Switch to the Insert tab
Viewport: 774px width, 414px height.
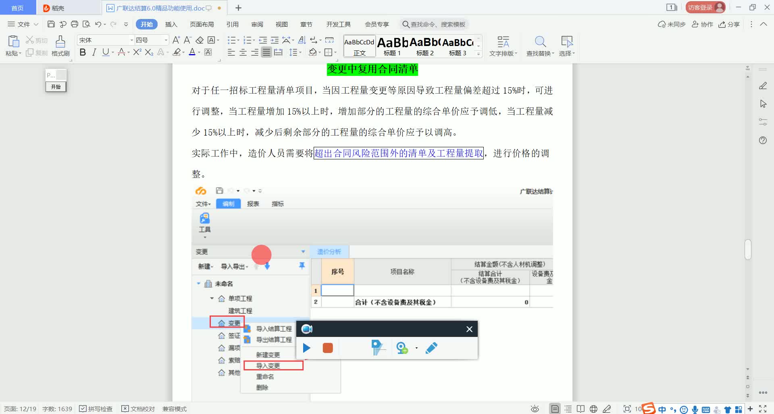171,24
